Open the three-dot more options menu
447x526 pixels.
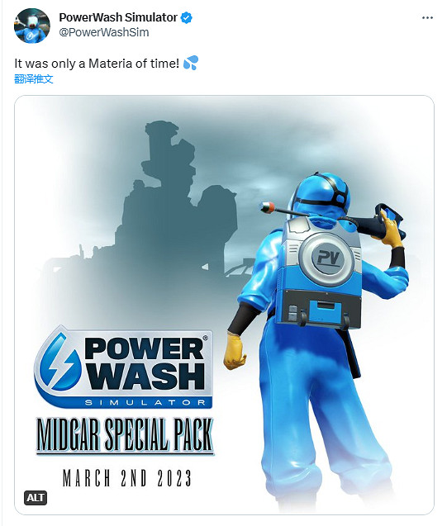[x=427, y=18]
